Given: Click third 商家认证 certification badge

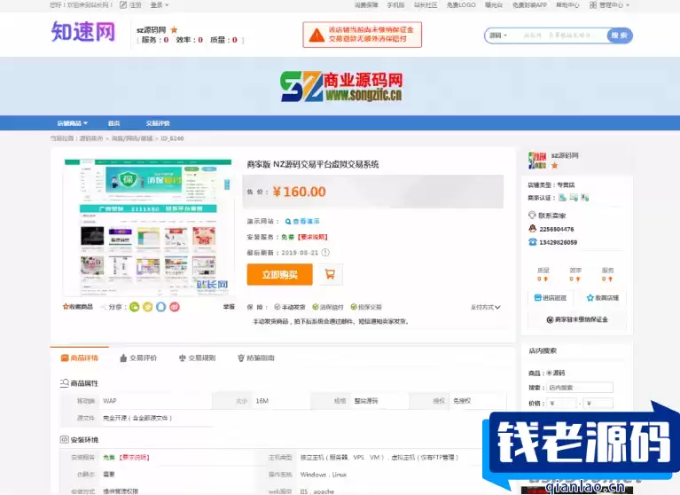Looking at the screenshot, I should 585,198.
